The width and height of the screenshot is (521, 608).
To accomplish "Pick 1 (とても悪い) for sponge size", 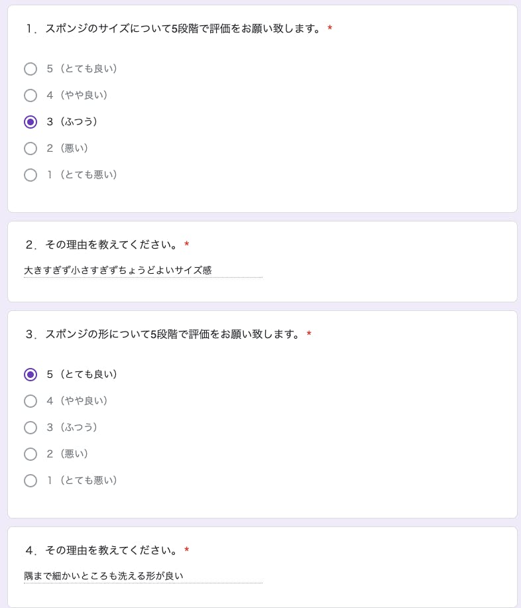I will click(x=30, y=175).
